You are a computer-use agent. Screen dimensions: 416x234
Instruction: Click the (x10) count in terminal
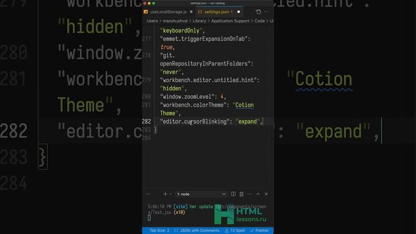tap(179, 213)
